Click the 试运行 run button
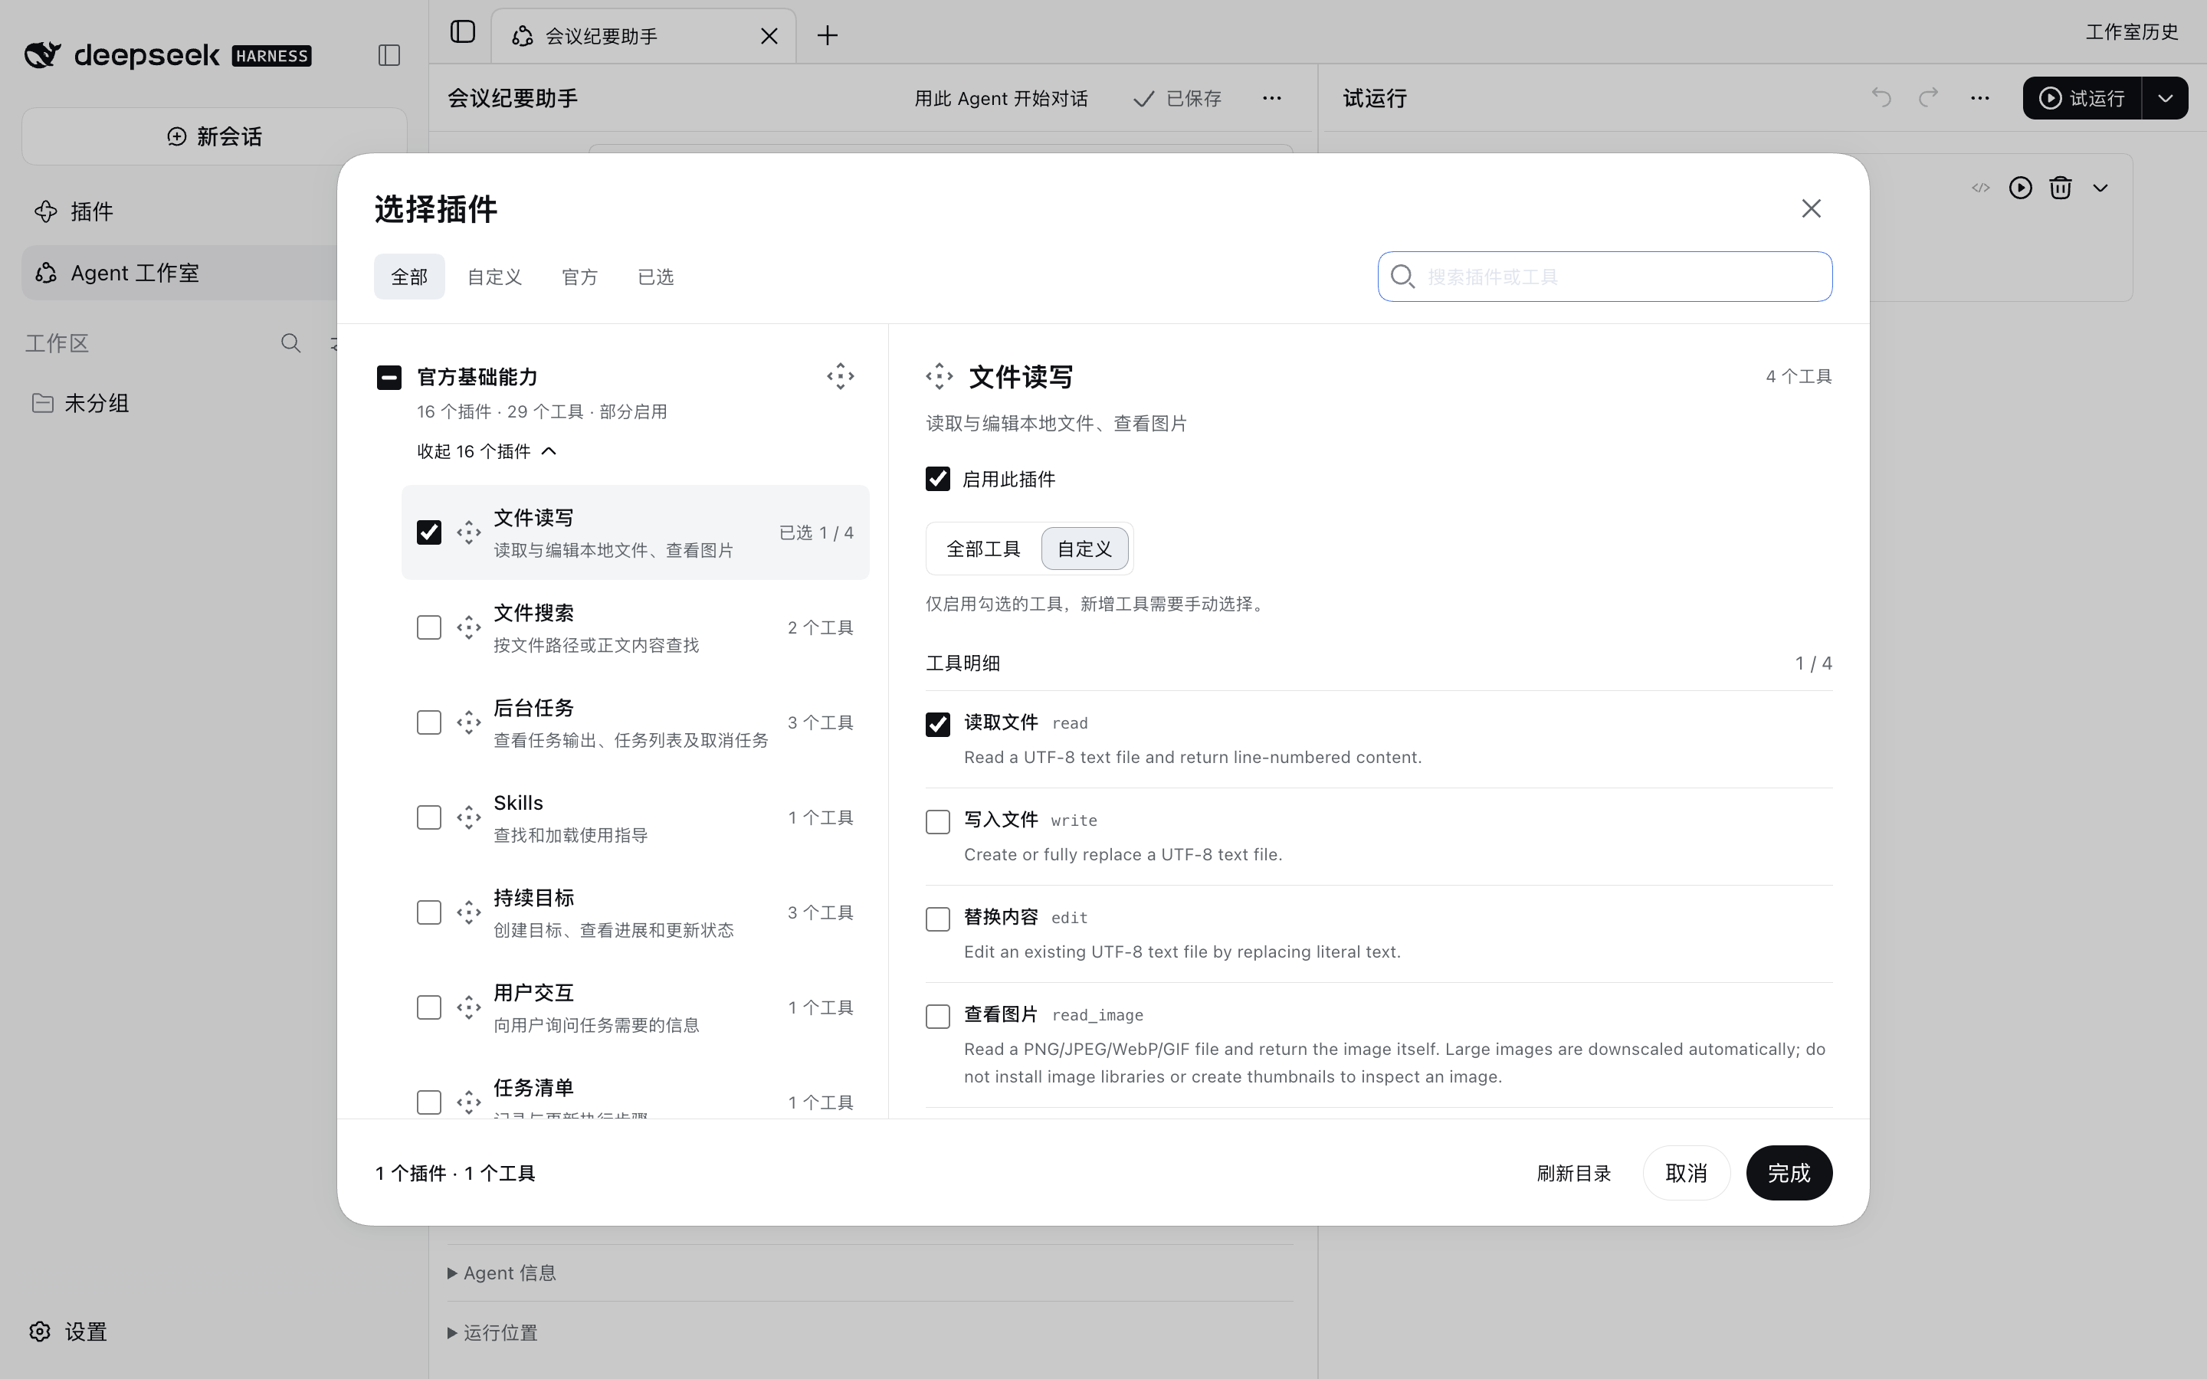 (x=2082, y=97)
